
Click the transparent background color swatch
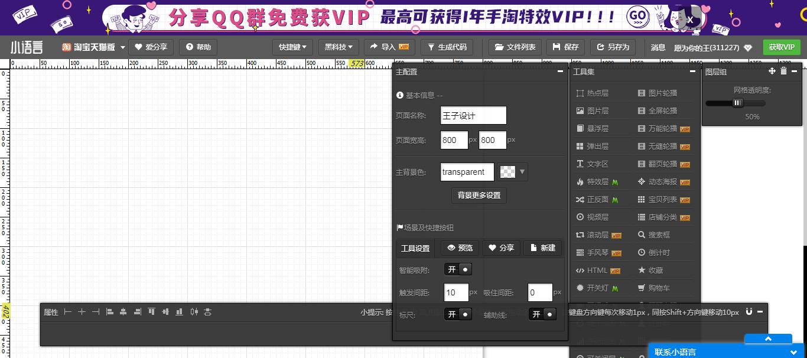(x=507, y=172)
